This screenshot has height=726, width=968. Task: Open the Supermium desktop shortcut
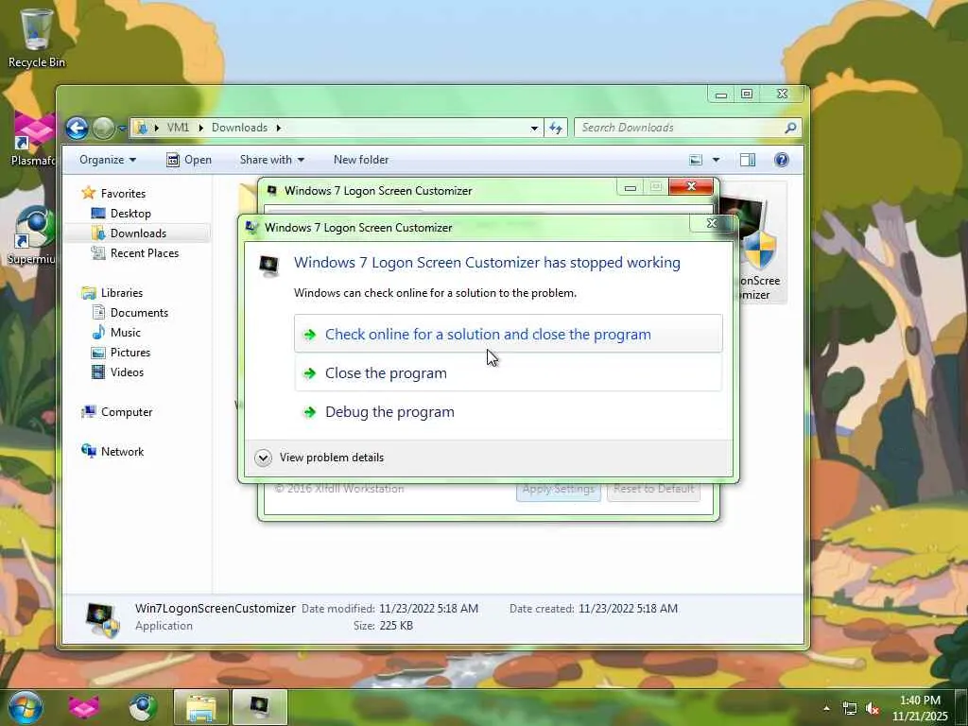pos(34,235)
